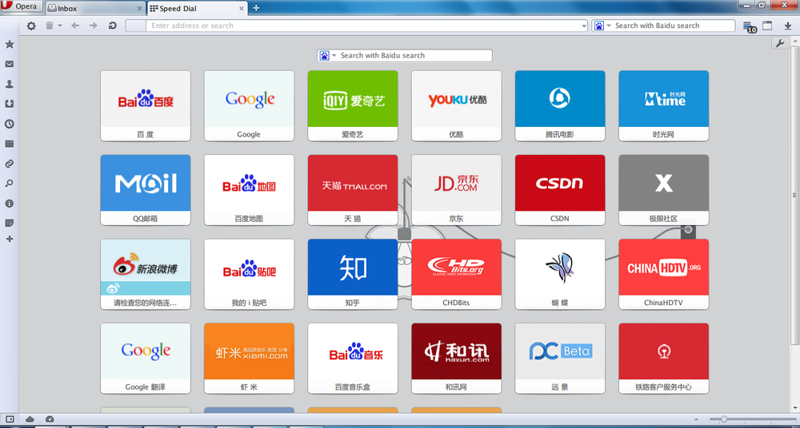Expand the address bar history dropdown

[584, 26]
